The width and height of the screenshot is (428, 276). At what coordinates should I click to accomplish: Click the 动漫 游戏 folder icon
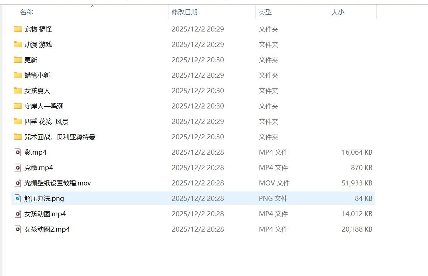(x=18, y=44)
